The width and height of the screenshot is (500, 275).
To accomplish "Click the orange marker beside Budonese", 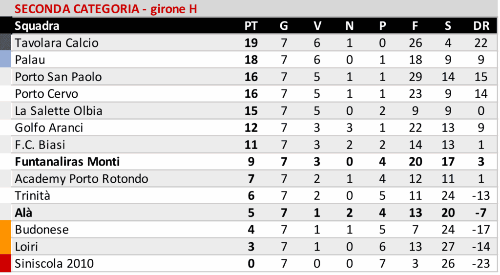I will (x=5, y=230).
